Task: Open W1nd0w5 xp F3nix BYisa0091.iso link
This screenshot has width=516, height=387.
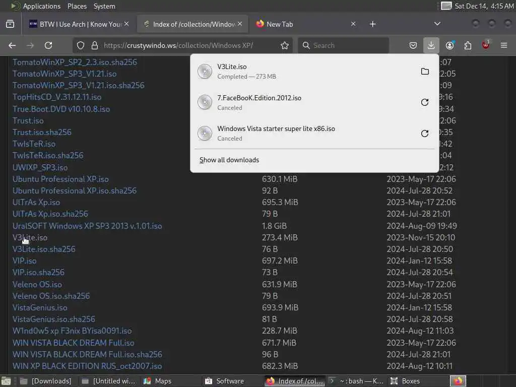Action: tap(72, 331)
